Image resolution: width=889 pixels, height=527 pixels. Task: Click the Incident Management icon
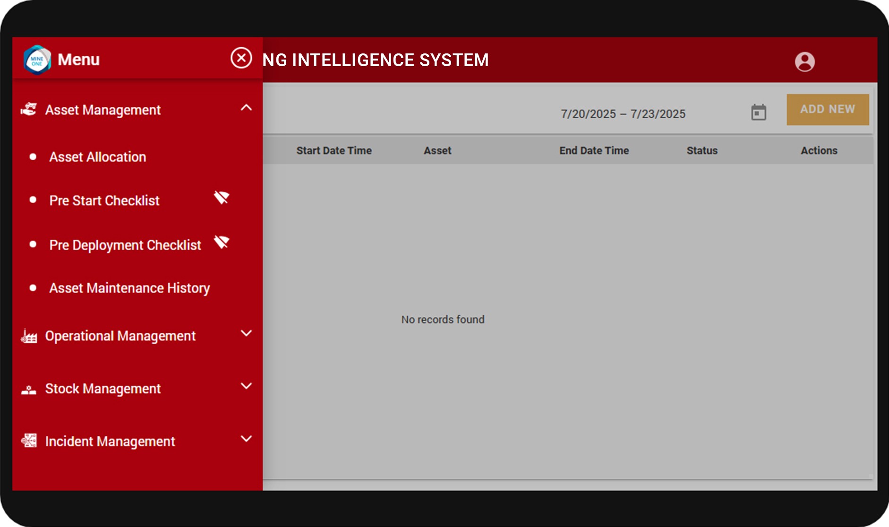(x=29, y=441)
